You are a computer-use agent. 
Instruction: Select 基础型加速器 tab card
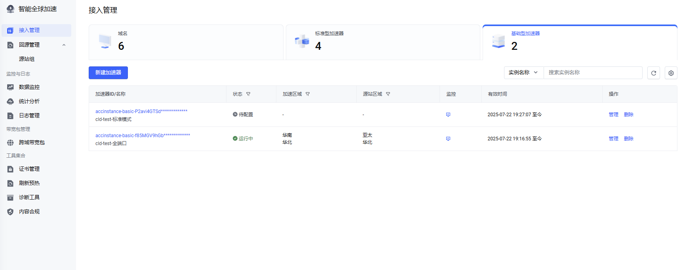[x=580, y=42]
